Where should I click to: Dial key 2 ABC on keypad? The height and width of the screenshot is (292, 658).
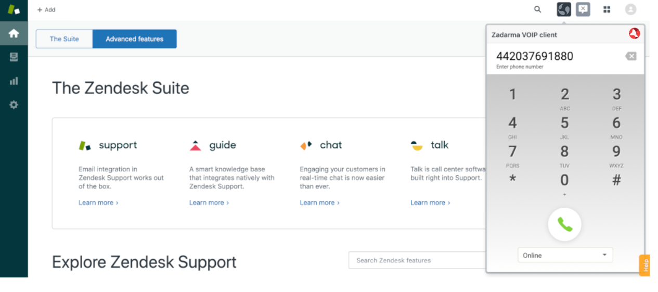pos(565,99)
